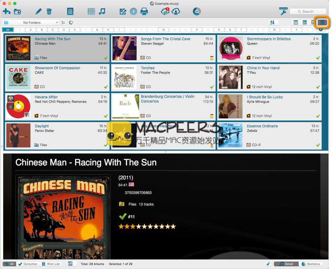Click yellow wish list icon on Brandenburg card
Viewport: 332px width, 269px height.
coord(212,116)
